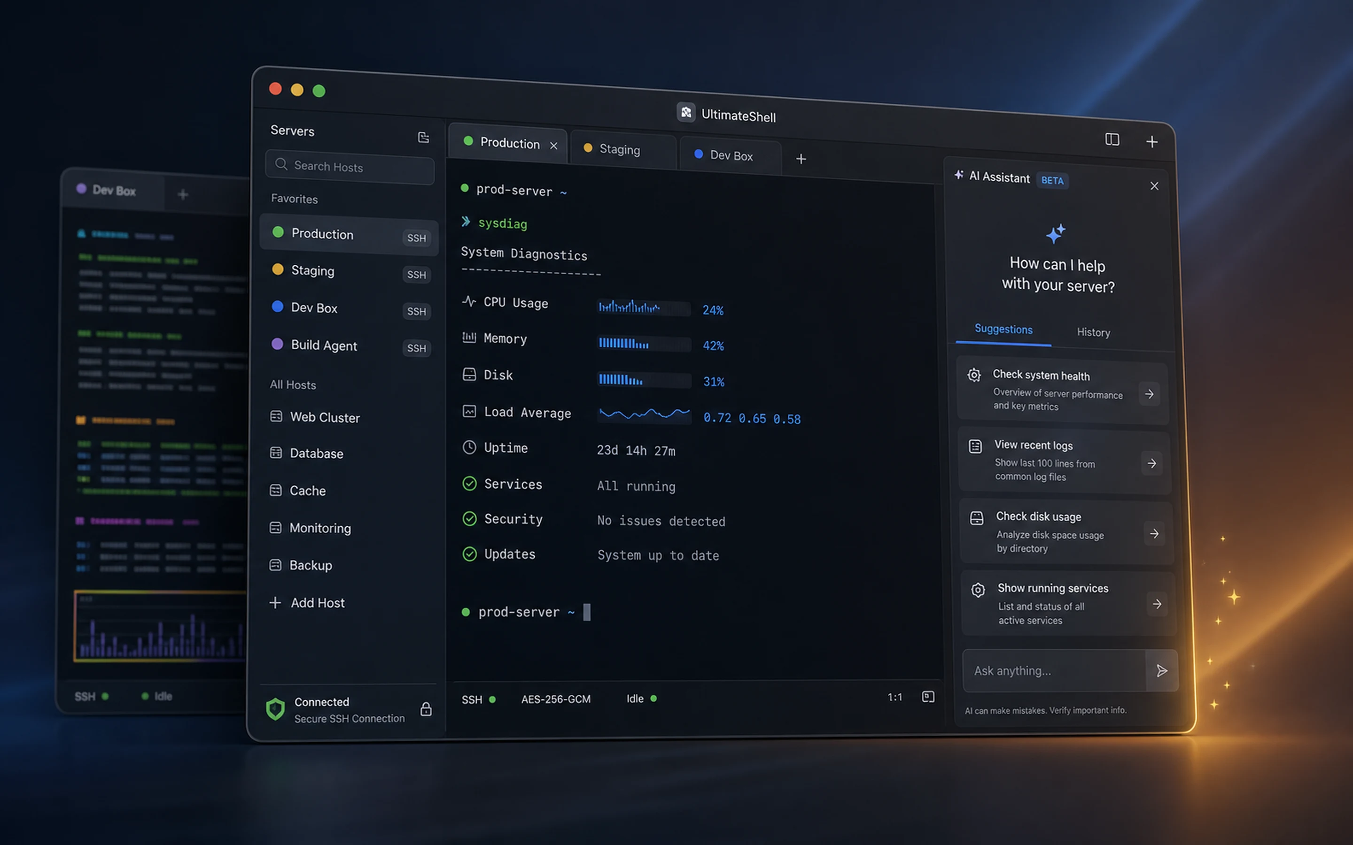Open the Check disk usage arrow
1353x845 pixels.
tap(1154, 534)
